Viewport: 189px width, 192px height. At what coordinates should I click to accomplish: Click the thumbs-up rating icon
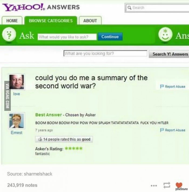[x=40, y=139]
